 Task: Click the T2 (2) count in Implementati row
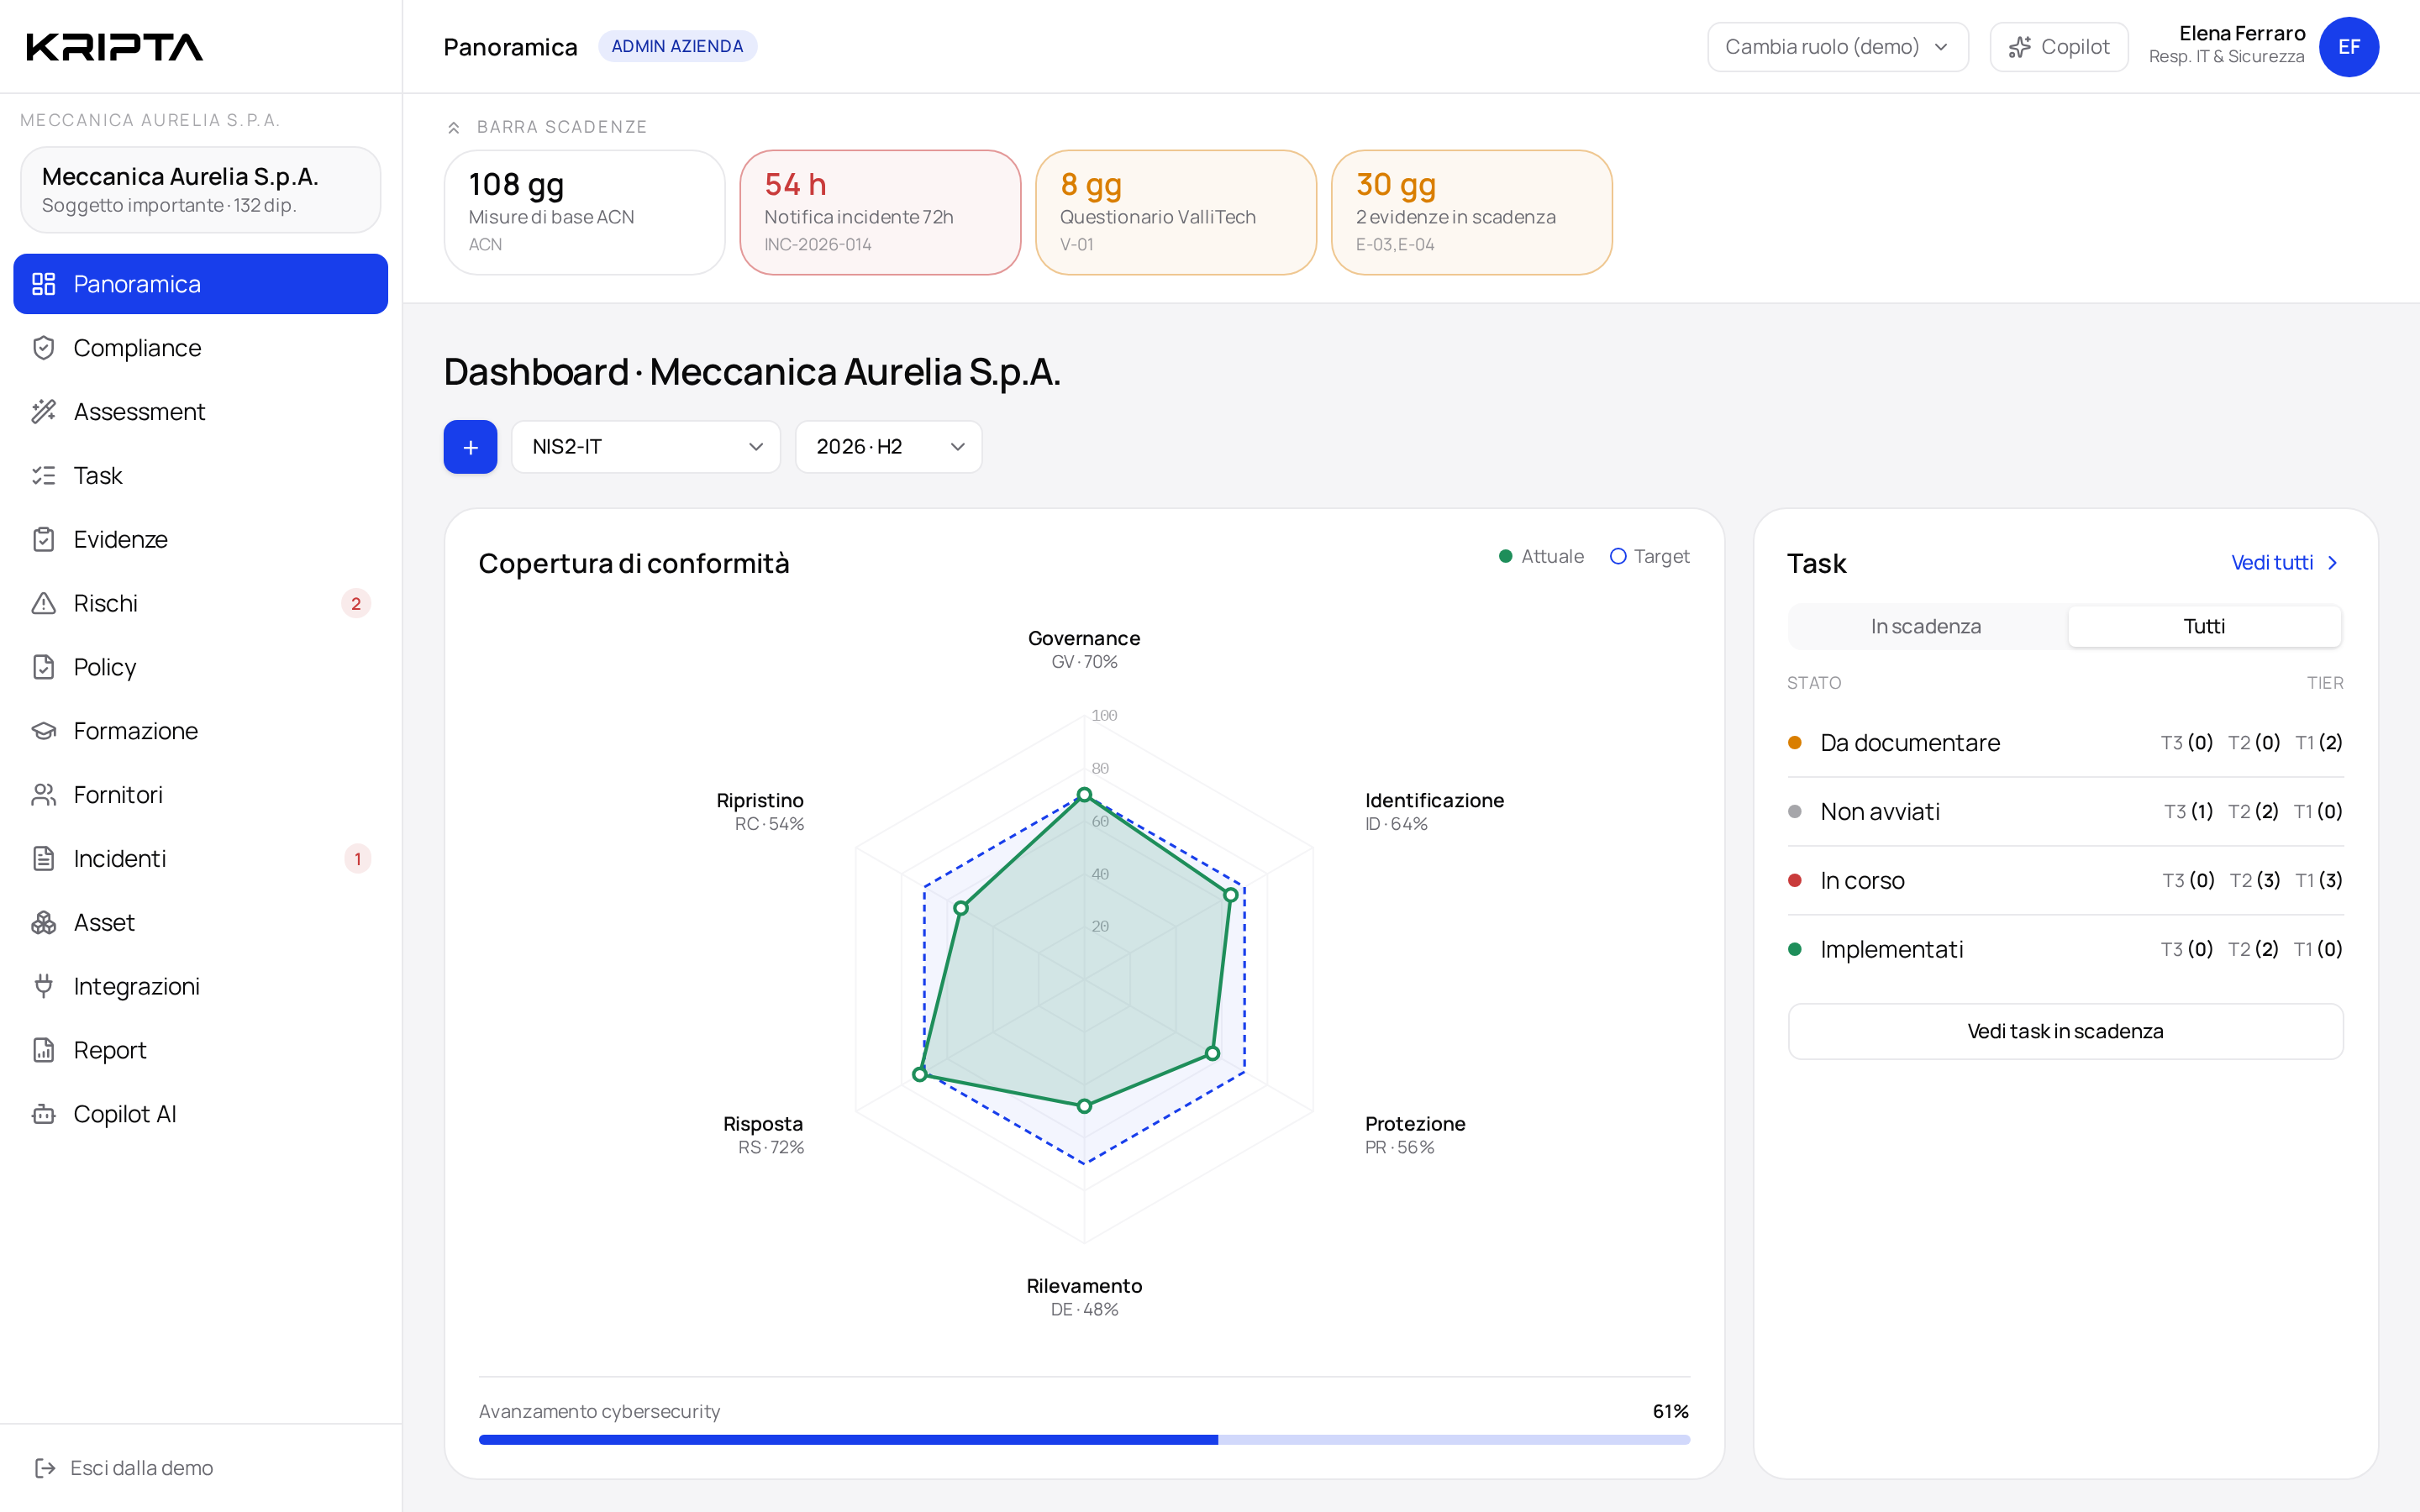click(x=2252, y=949)
